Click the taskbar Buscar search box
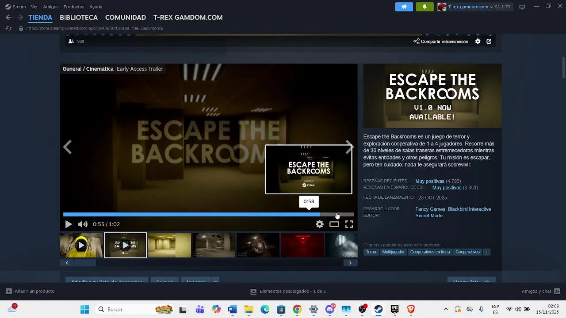The height and width of the screenshot is (318, 566). [x=135, y=310]
